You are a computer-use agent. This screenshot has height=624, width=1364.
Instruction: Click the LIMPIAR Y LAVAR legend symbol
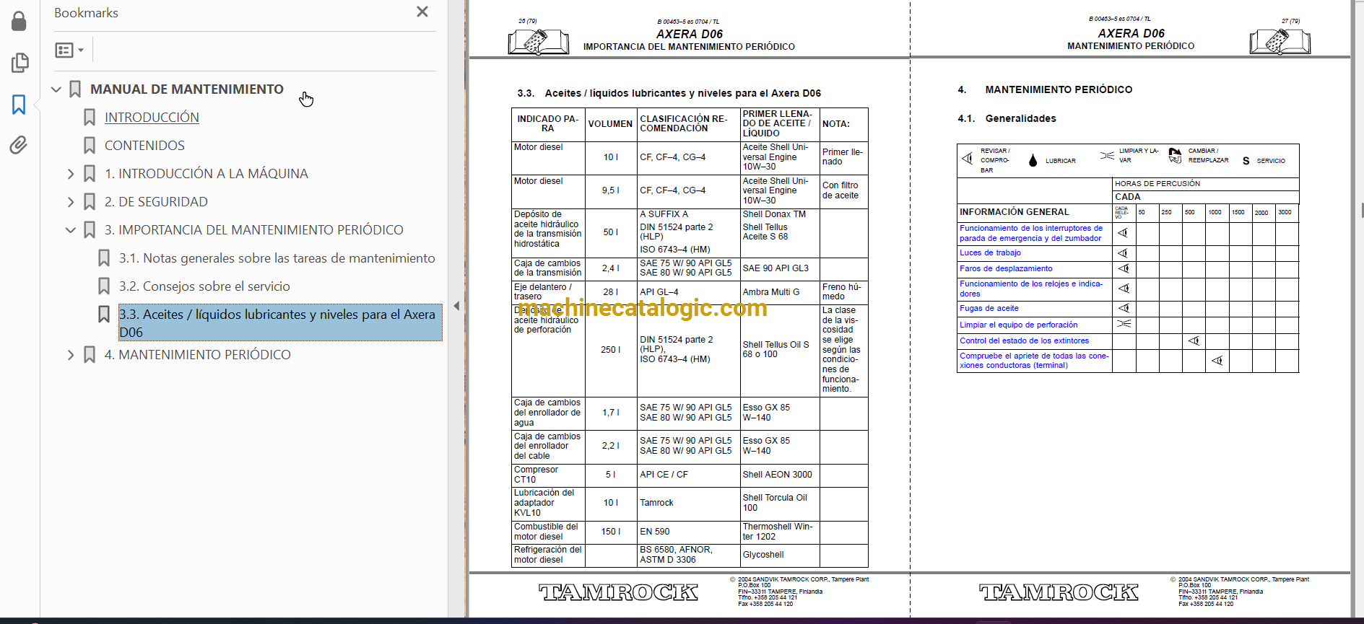1107,155
